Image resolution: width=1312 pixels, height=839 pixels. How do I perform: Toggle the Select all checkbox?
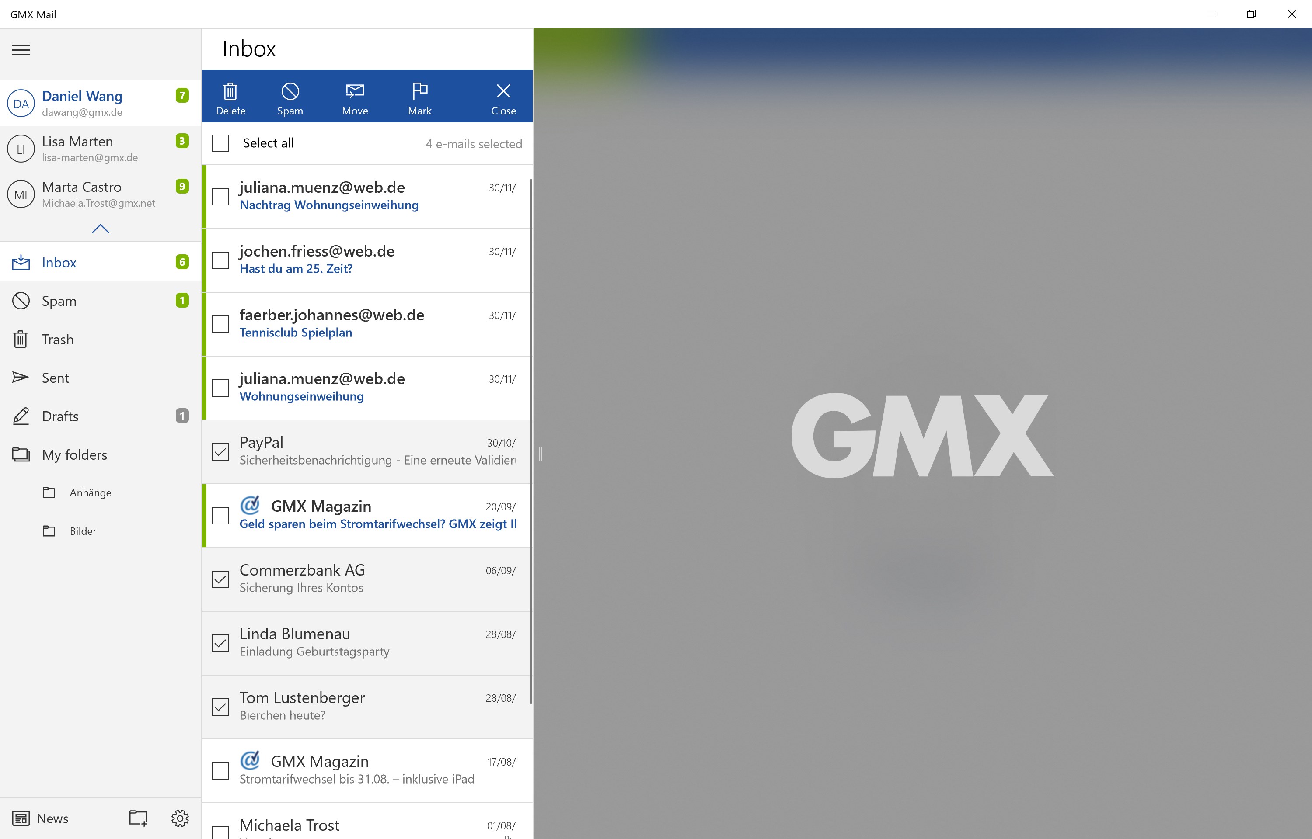[220, 143]
